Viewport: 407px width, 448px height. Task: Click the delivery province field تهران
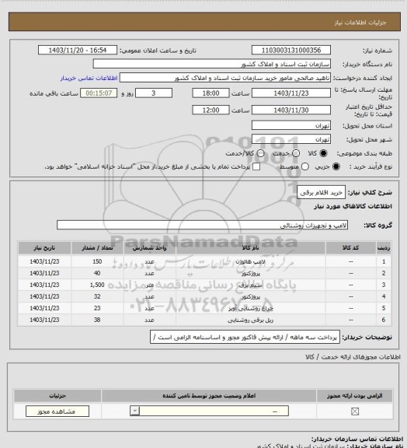point(291,125)
